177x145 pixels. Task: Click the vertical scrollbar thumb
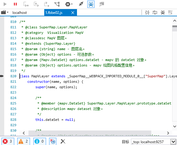point(175,28)
